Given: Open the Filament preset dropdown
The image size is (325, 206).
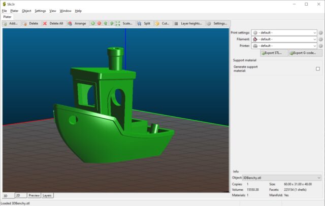Looking at the screenshot, I should click(284, 39).
